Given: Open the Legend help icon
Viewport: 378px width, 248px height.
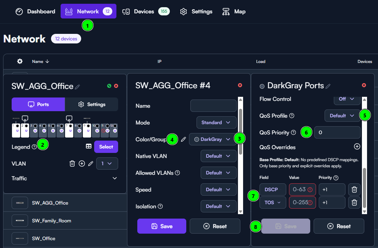Looking at the screenshot, I should pyautogui.click(x=34, y=147).
